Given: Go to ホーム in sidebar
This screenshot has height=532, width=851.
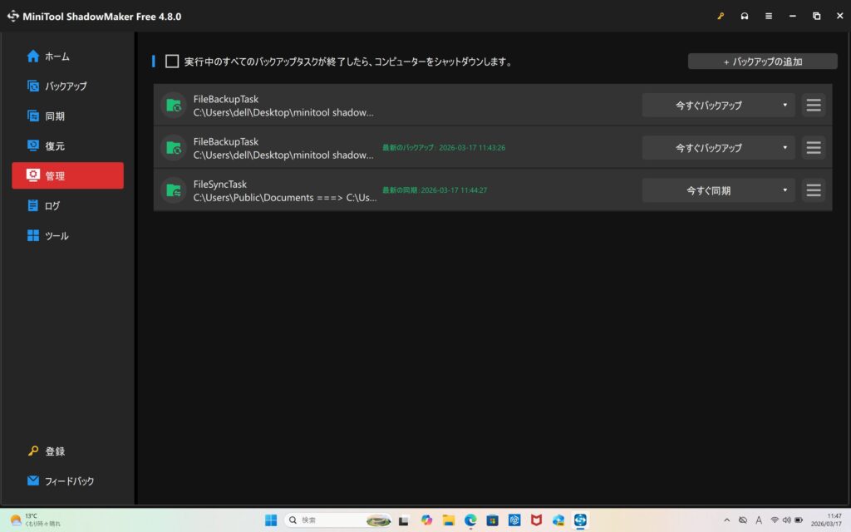Looking at the screenshot, I should pos(57,57).
